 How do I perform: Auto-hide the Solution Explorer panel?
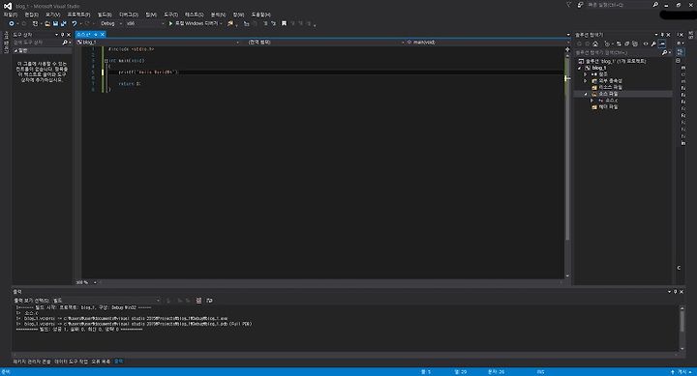click(x=662, y=35)
